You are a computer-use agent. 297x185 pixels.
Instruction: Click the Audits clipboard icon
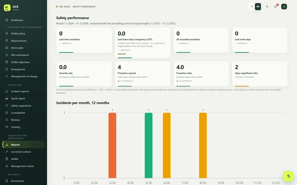(x=7, y=159)
